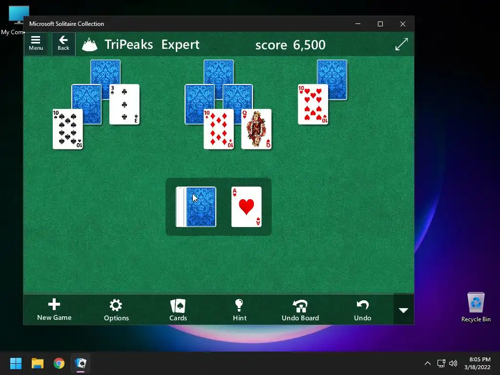Minimize the Solitaire Collection window

358,24
